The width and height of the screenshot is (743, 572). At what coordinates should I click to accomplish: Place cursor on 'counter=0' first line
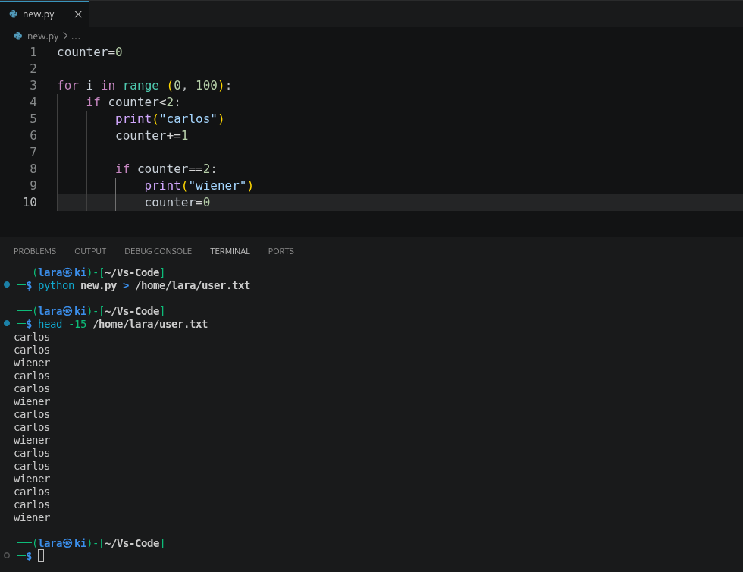tap(89, 52)
